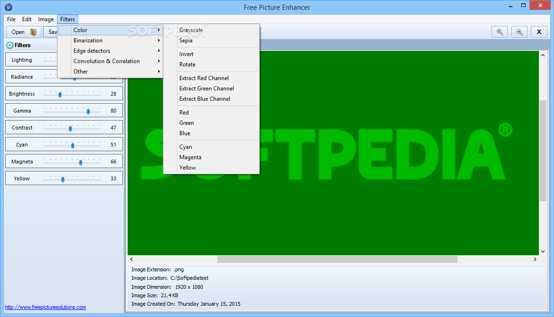Apply the Yellow color filter

pyautogui.click(x=211, y=168)
